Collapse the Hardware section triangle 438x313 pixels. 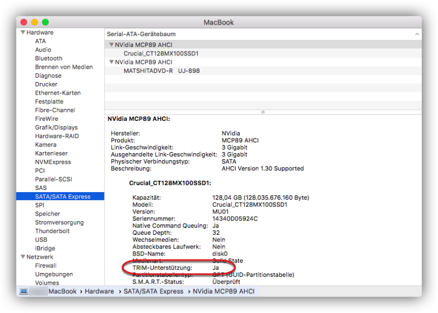click(x=23, y=32)
